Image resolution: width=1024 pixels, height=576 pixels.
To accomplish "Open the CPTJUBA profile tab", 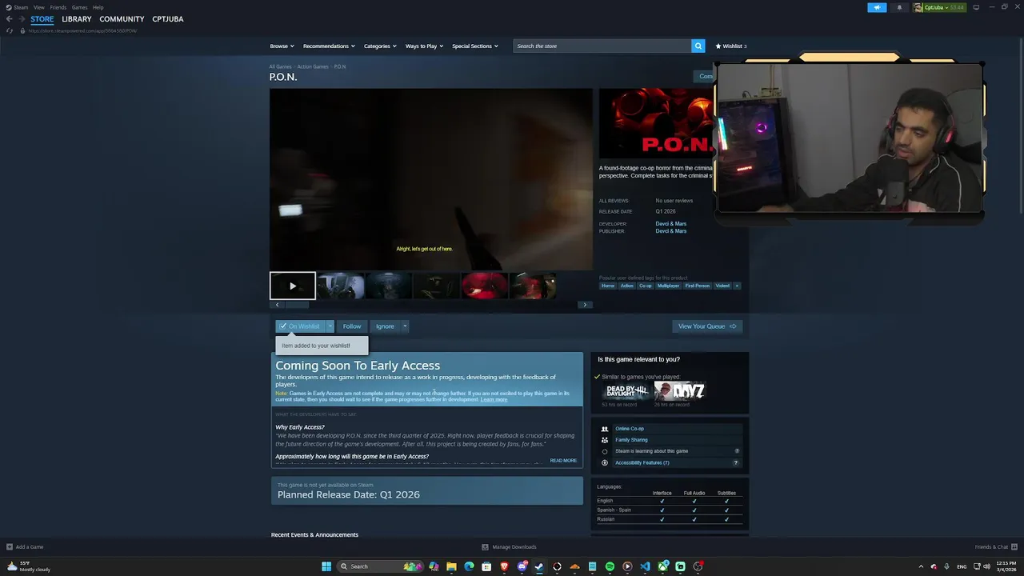I will coord(168,19).
